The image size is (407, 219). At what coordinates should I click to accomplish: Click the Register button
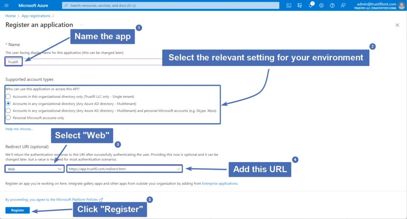(x=17, y=210)
